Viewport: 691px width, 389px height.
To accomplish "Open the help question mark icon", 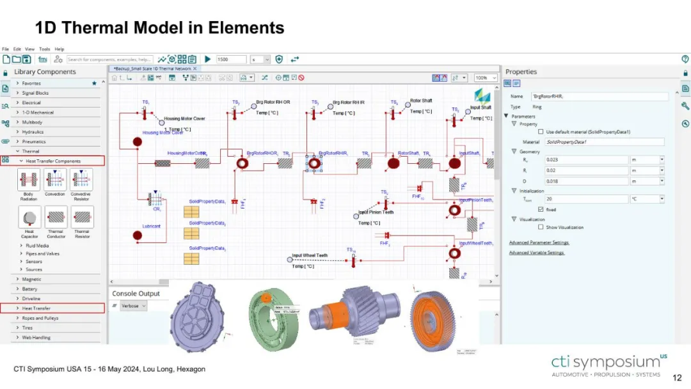I will 685,59.
